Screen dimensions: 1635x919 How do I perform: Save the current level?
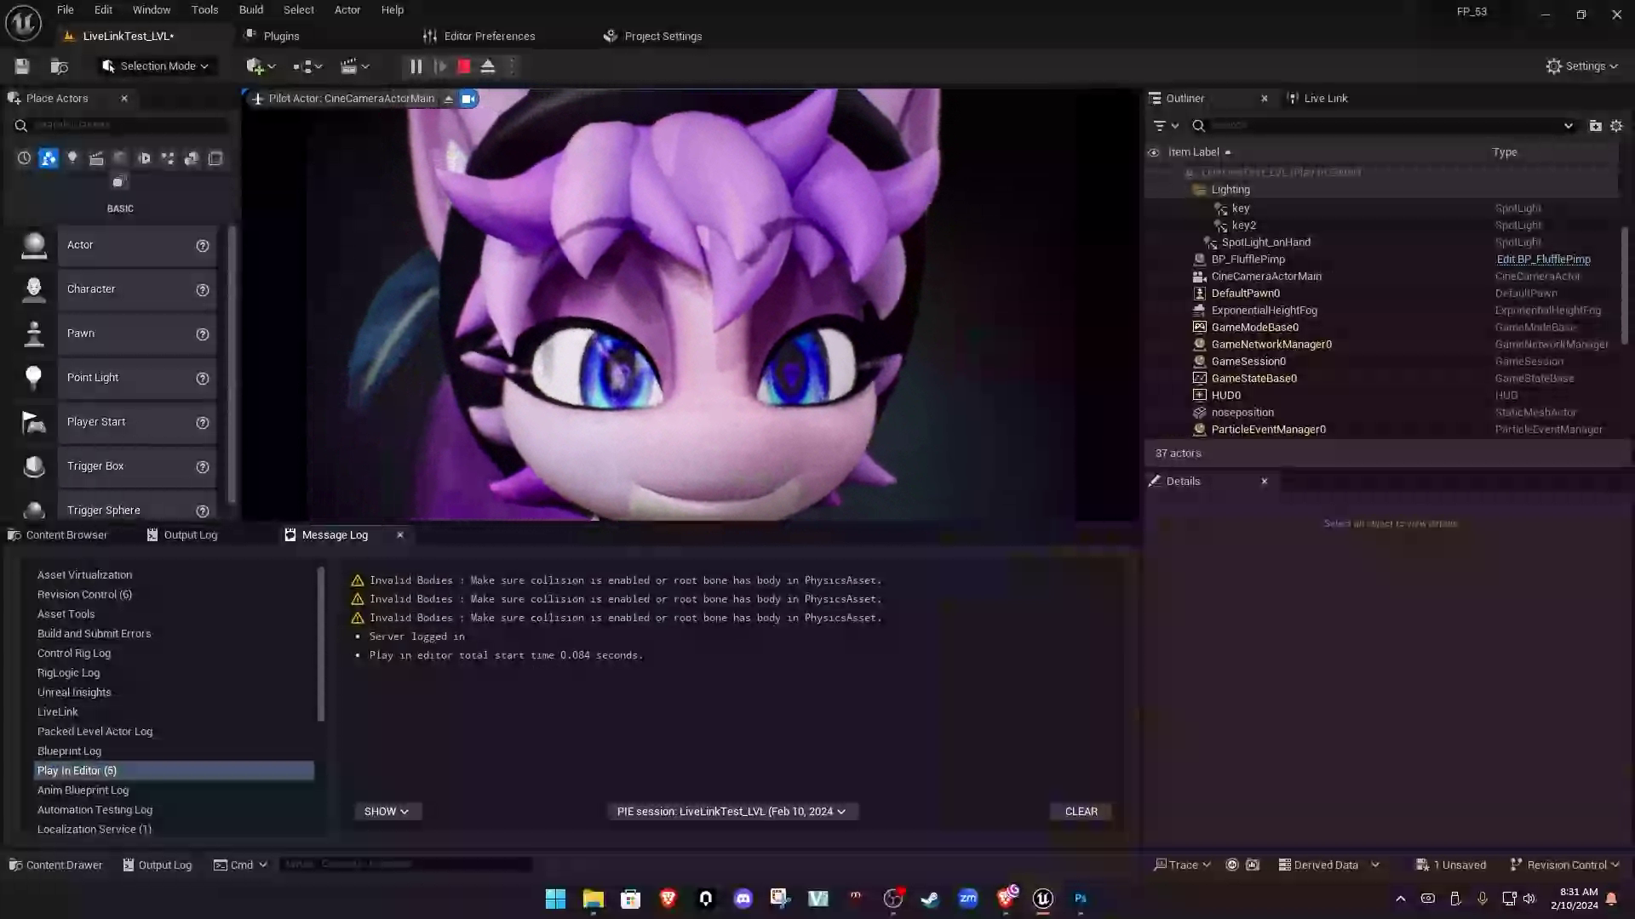pyautogui.click(x=21, y=66)
